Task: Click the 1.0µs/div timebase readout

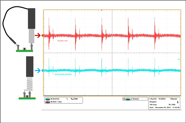Action: click(153, 99)
